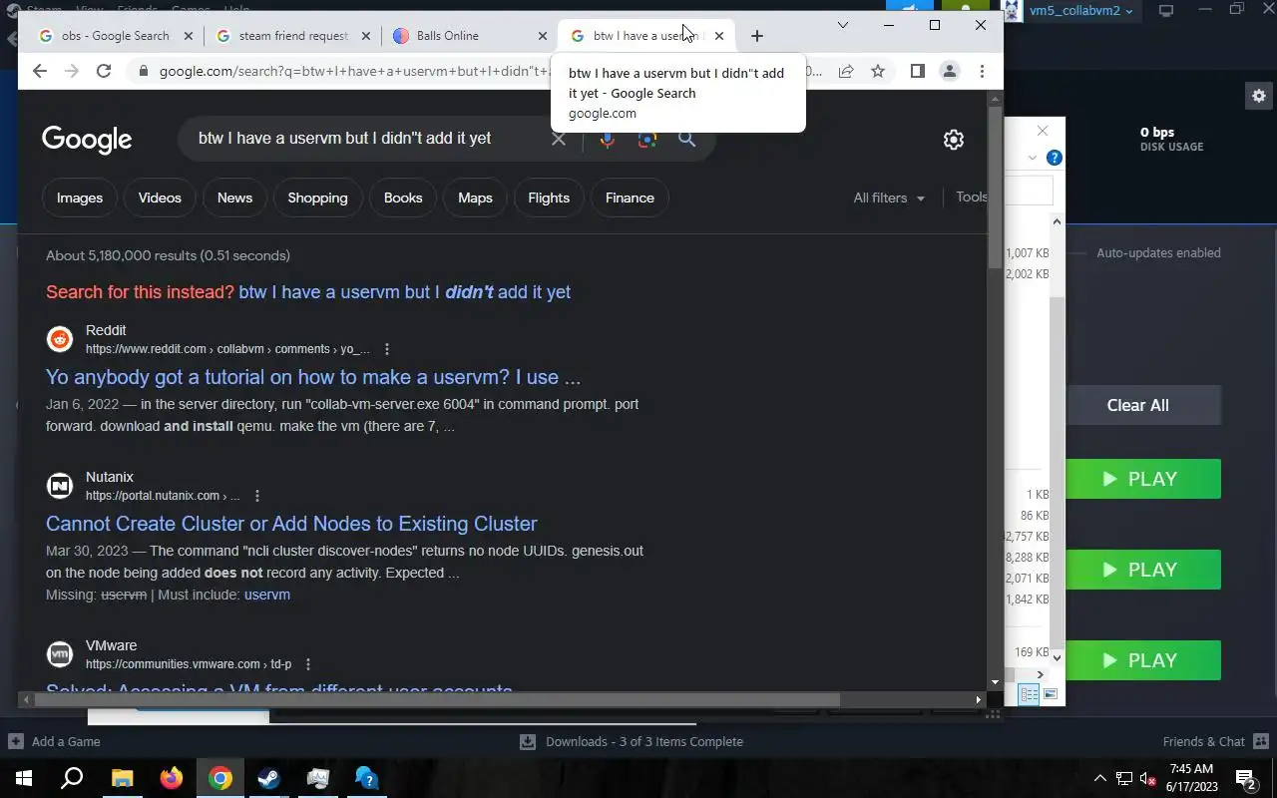
Task: Click the taskbar clock showing 7:45 AM
Action: (1191, 778)
